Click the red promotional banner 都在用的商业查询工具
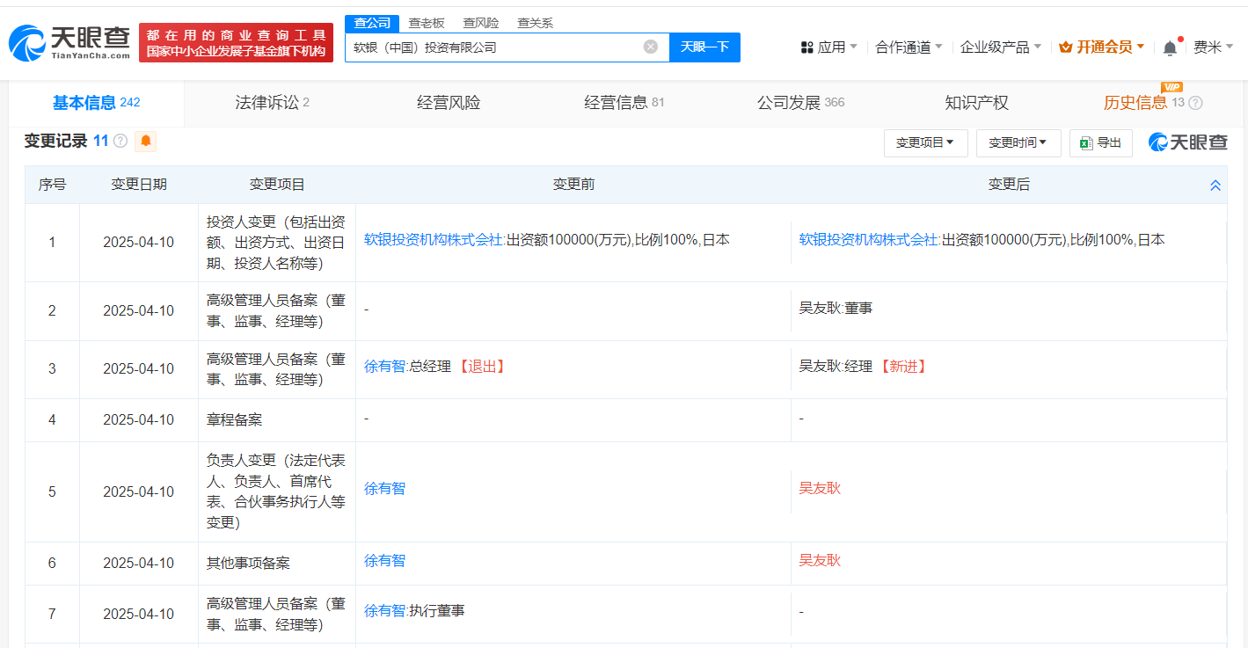The width and height of the screenshot is (1248, 648). coord(236,42)
